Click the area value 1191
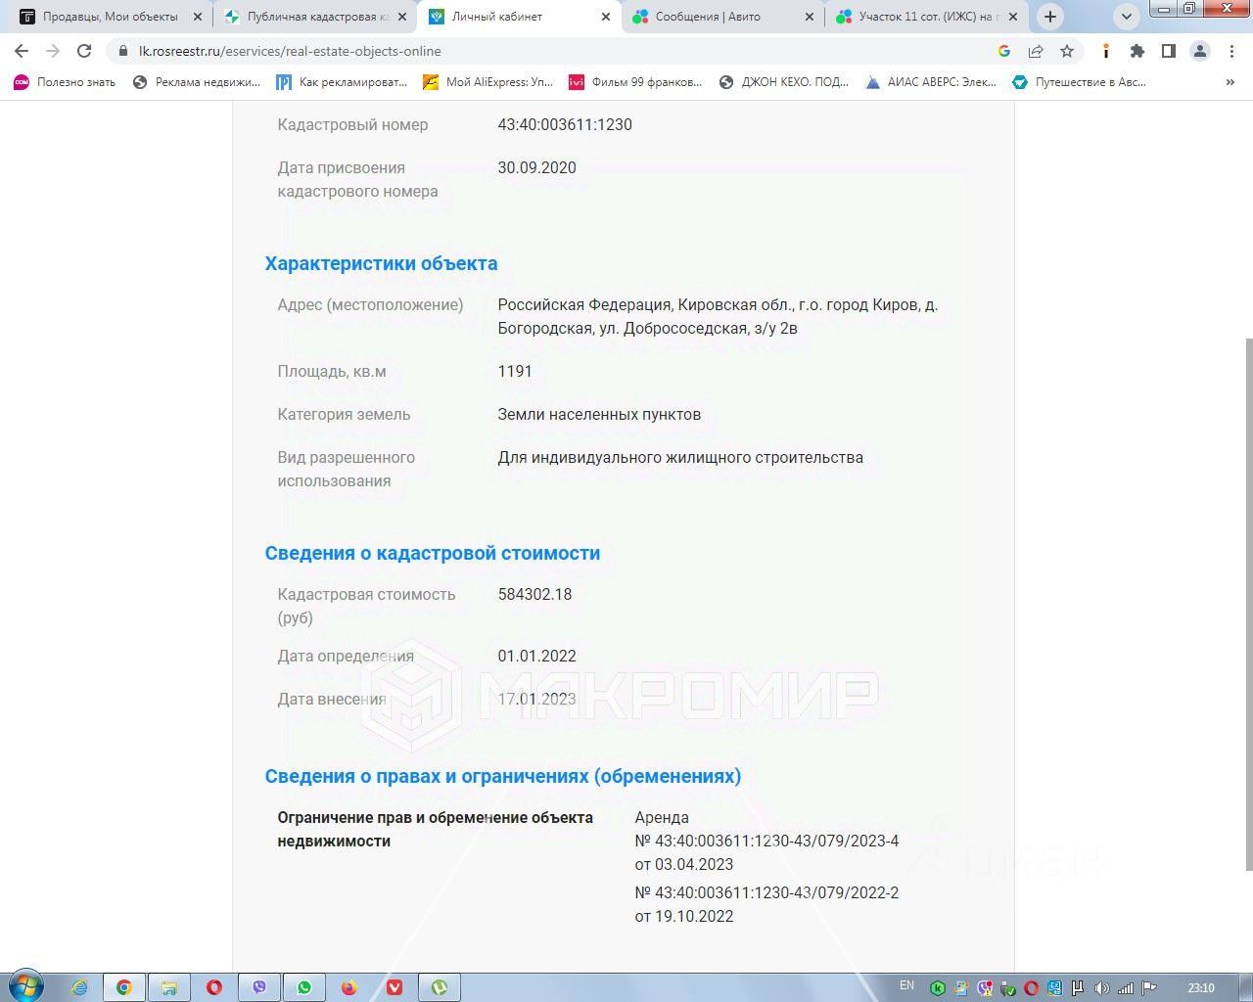The height and width of the screenshot is (1002, 1253). 515,371
